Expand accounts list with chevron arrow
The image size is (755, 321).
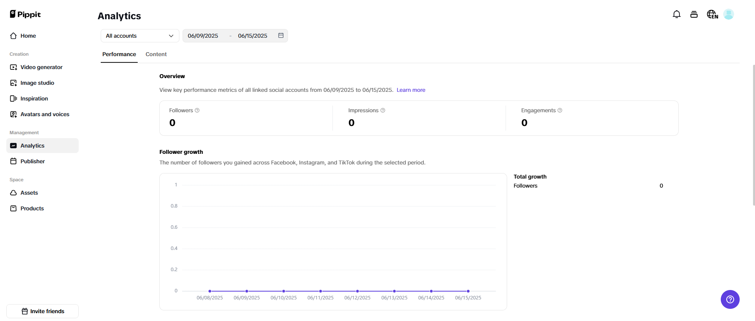(x=171, y=36)
